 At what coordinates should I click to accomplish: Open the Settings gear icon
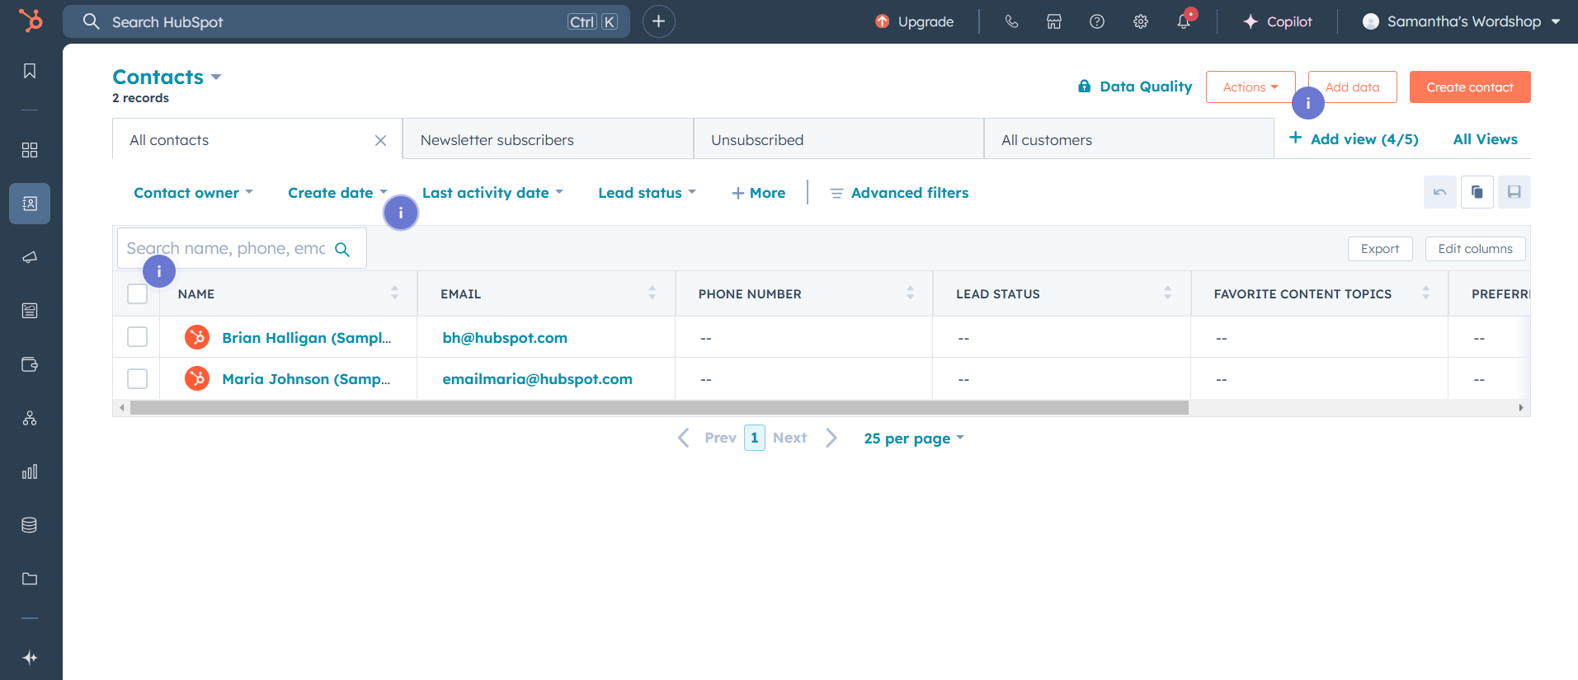(1141, 21)
